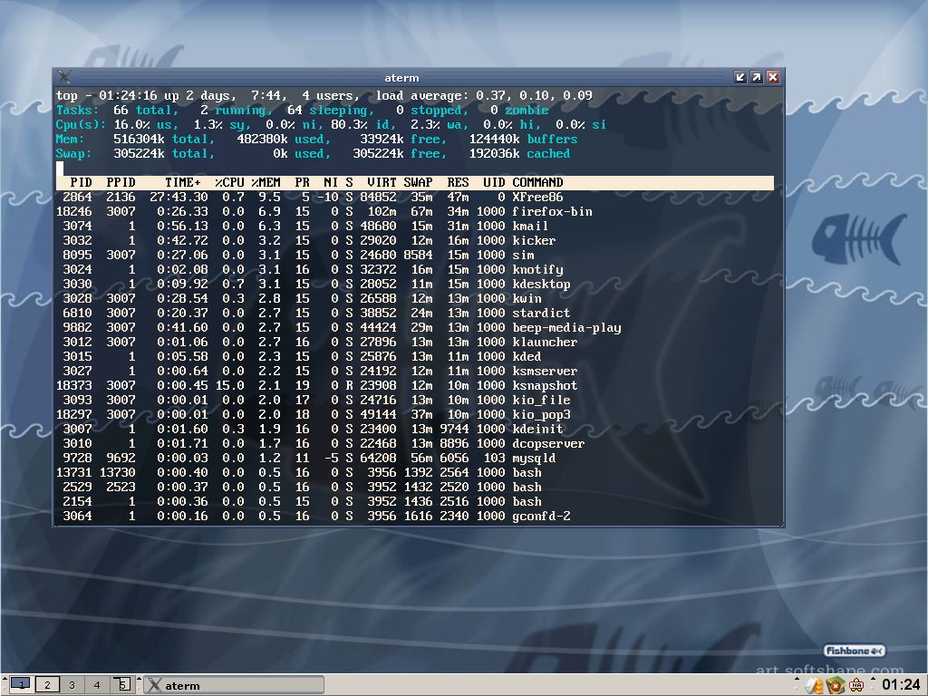Click PID 13731 of the bash row
This screenshot has width=928, height=696.
74,472
